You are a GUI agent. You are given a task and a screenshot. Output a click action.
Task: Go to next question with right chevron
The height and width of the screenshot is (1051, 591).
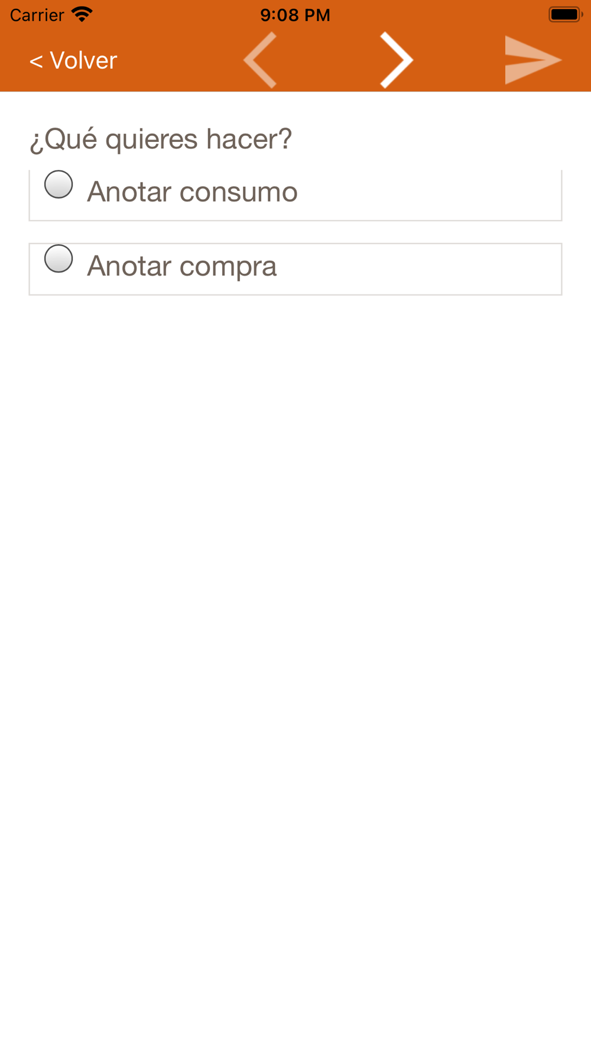[x=396, y=60]
